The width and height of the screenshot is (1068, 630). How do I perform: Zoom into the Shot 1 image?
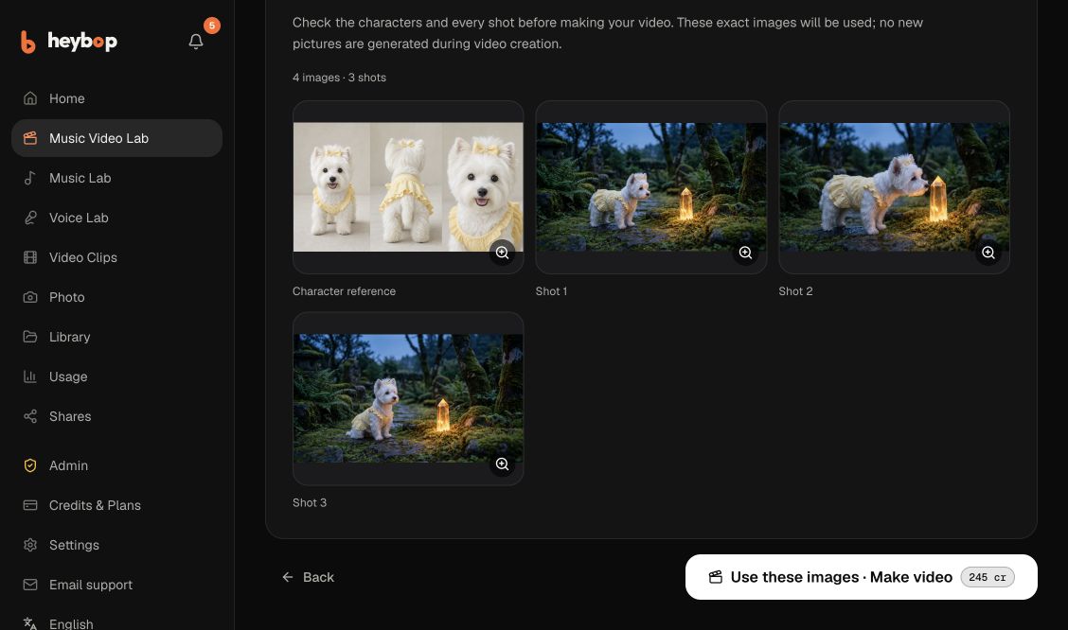tap(745, 253)
